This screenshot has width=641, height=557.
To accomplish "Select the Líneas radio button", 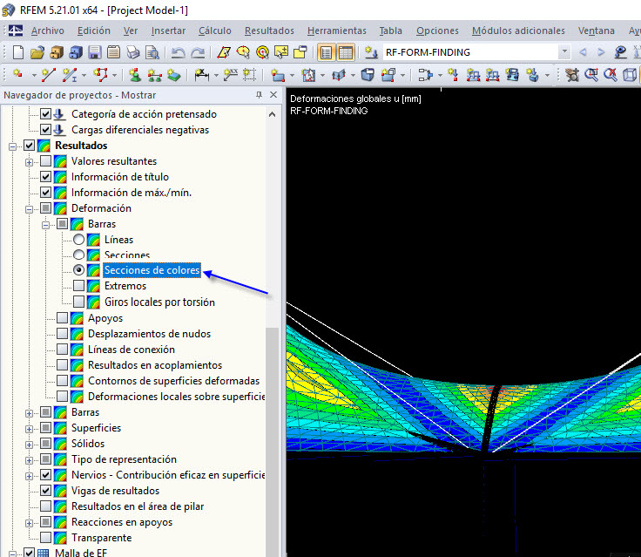I will (x=79, y=240).
